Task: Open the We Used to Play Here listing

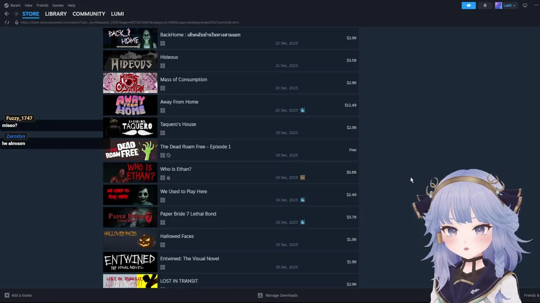Action: click(231, 194)
